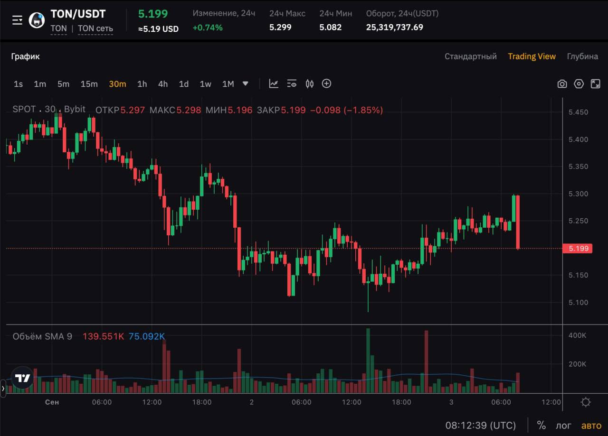Switch to Глубина depth tab
Viewport: 608px width, 436px height.
click(x=582, y=56)
